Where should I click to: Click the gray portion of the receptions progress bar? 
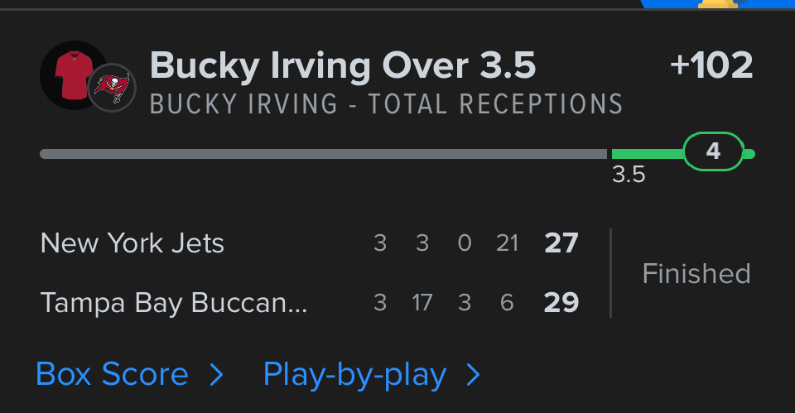click(x=323, y=154)
